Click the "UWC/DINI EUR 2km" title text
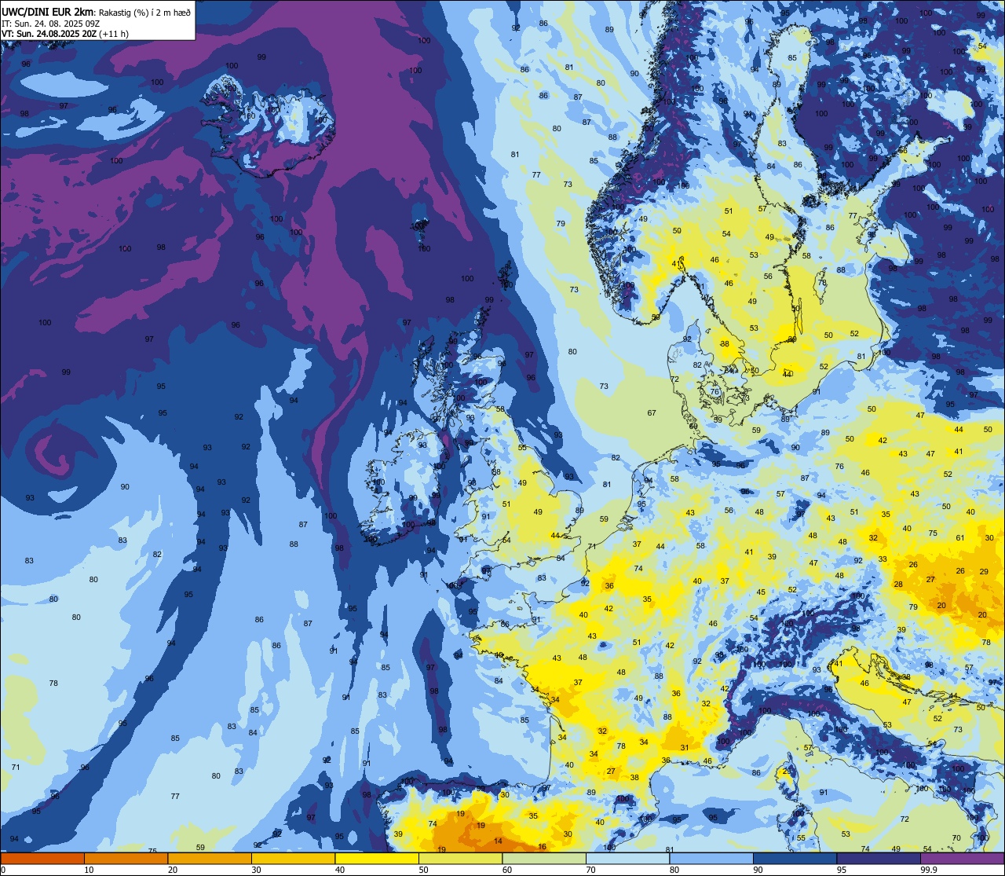Screen dimensions: 1005x876 pyautogui.click(x=49, y=12)
